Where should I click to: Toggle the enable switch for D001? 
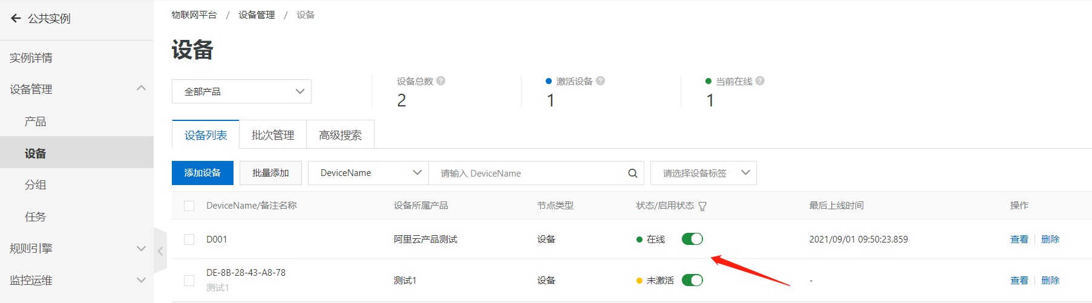pos(692,239)
